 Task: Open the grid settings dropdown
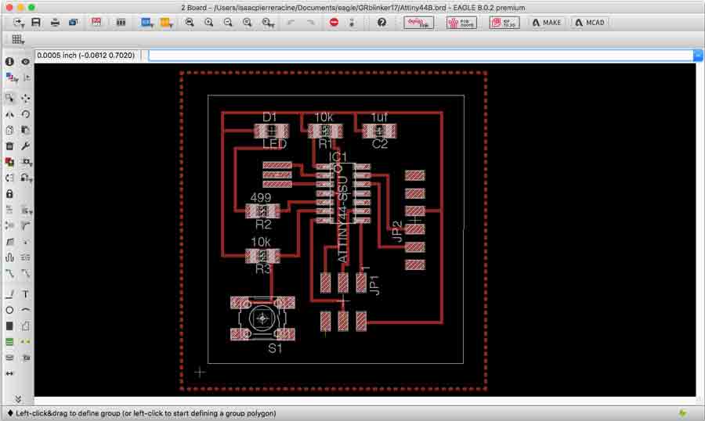click(x=17, y=39)
